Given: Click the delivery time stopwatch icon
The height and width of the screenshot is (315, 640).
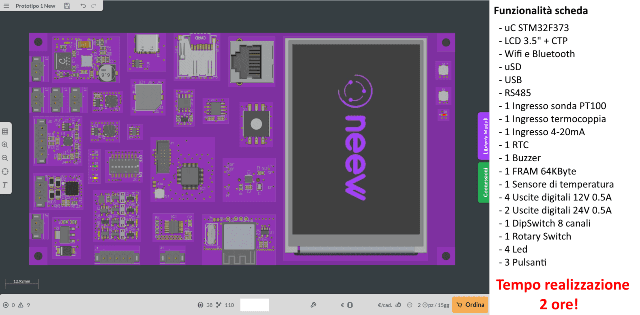Looking at the screenshot, I should coord(398,305).
